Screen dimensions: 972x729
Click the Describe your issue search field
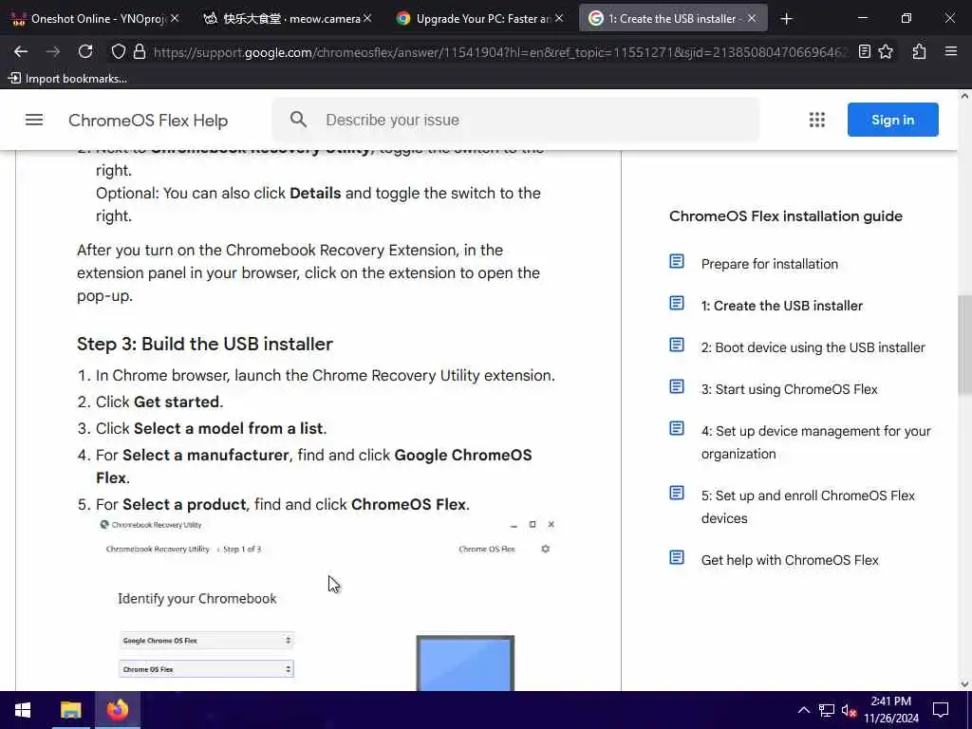pyautogui.click(x=515, y=120)
